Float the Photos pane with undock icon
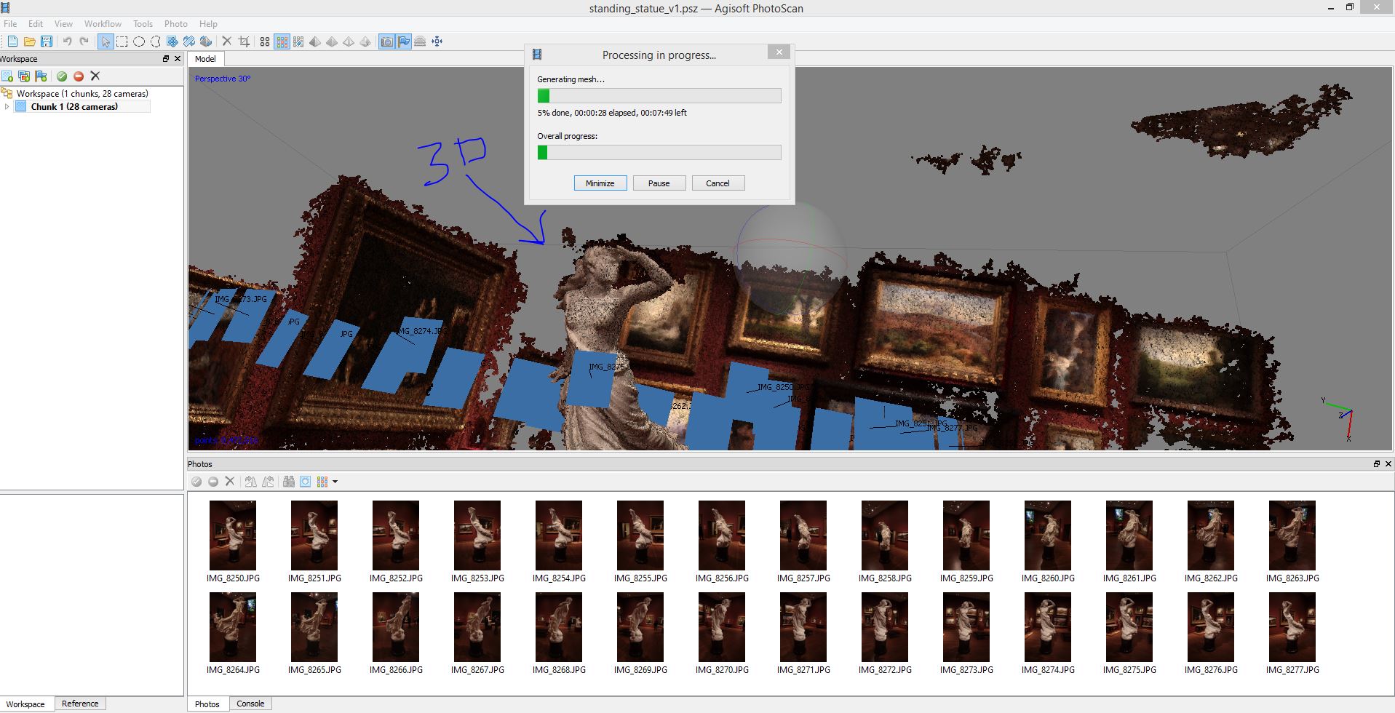This screenshot has width=1395, height=713. click(x=1376, y=464)
